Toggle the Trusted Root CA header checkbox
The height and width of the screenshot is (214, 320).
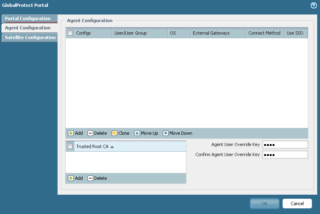[x=70, y=146]
